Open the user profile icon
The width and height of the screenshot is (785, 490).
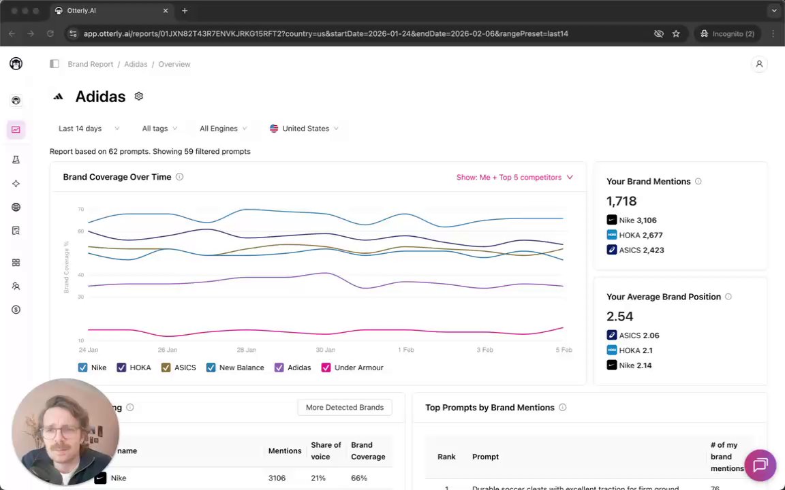point(759,64)
